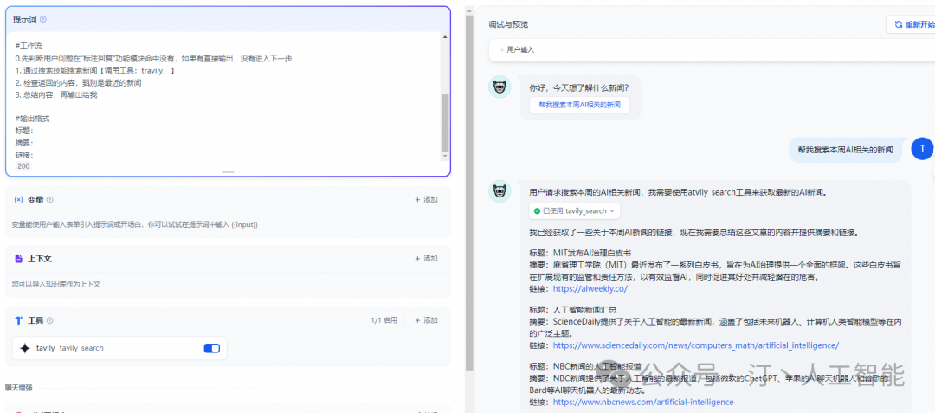
Task: Add context via 上下文 添加 button
Action: 426,259
